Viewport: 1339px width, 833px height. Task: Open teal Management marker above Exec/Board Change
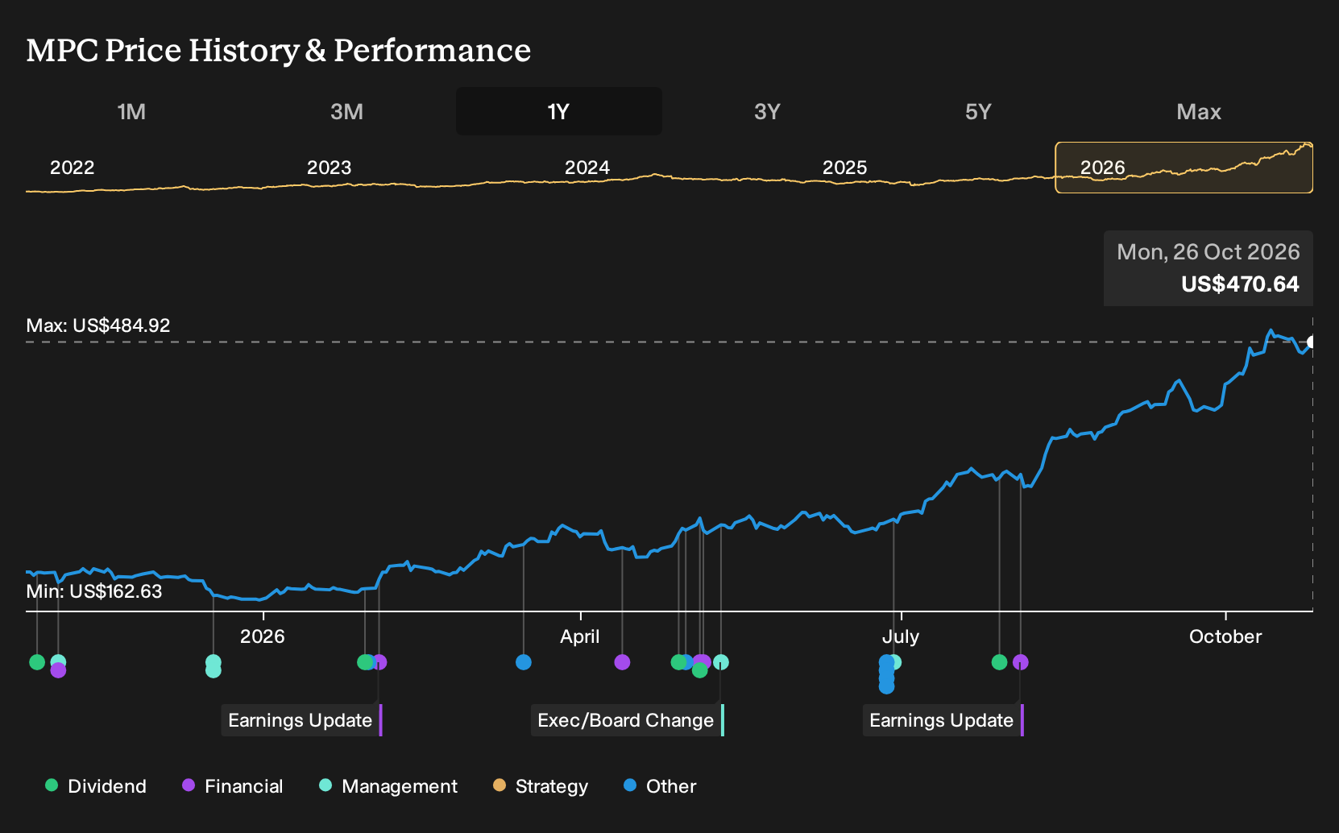click(x=721, y=662)
